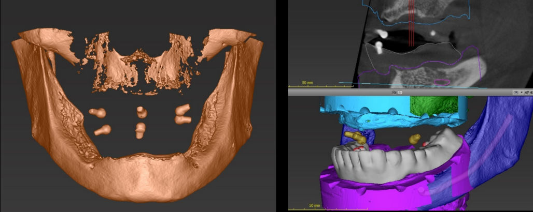Viewport: 533px width, 212px height.
Task: Select the 3D panel title bar
Action: (x=441, y=92)
